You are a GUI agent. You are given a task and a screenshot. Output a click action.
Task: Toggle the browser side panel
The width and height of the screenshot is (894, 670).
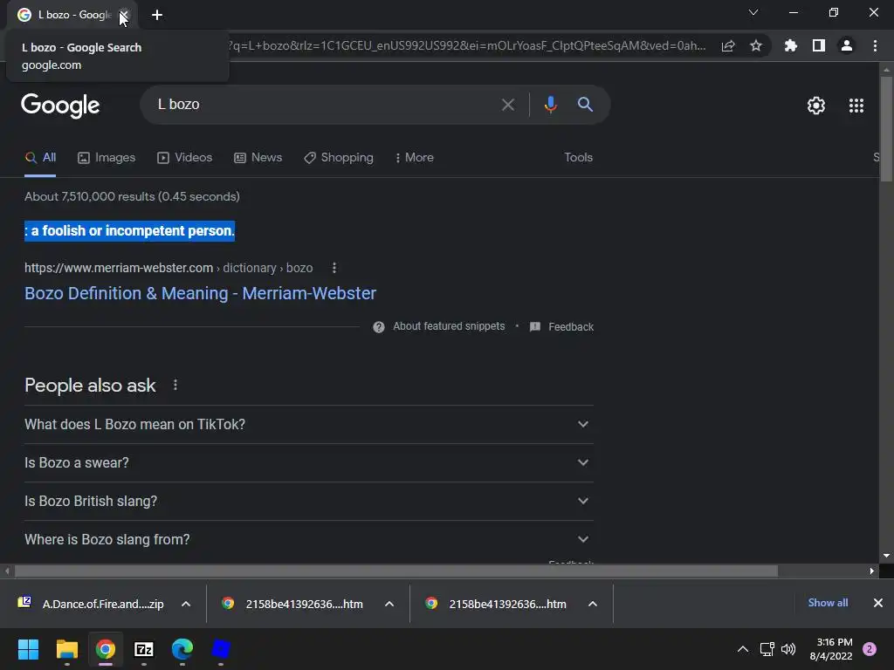point(819,45)
